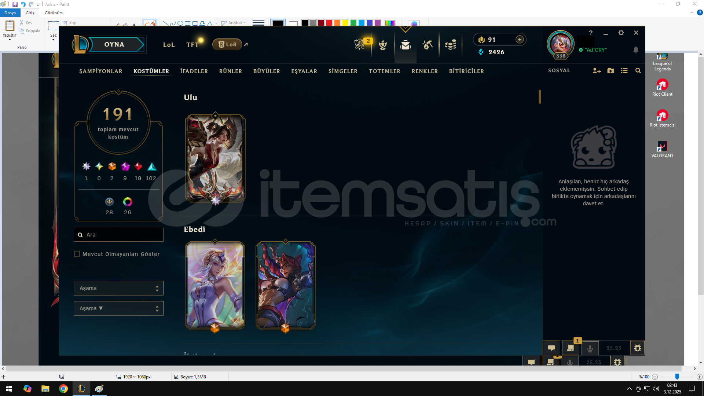Open client settings gear icon
This screenshot has height=396, width=704.
click(621, 33)
